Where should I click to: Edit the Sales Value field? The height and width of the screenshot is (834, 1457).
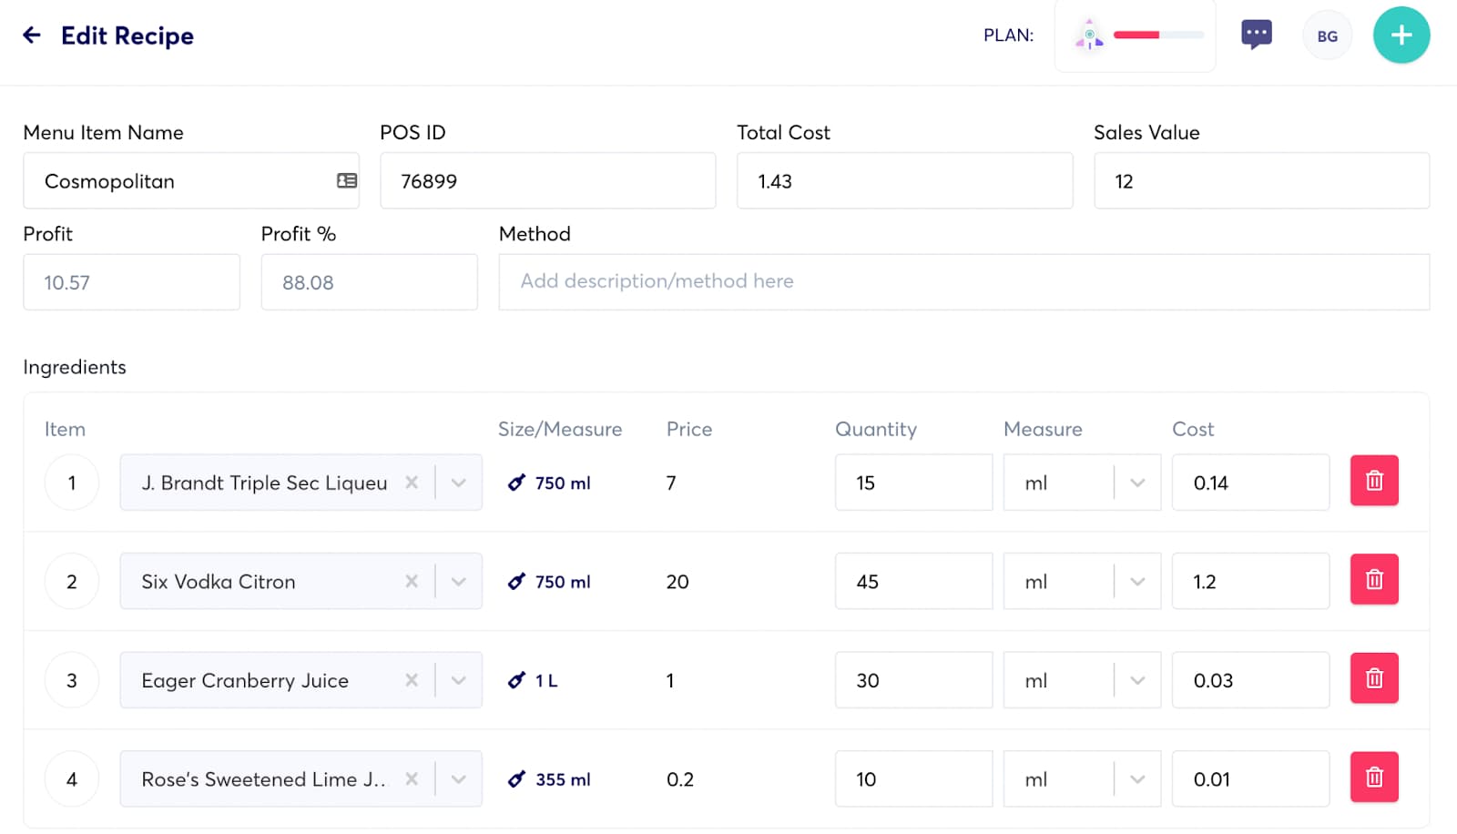[1260, 180]
